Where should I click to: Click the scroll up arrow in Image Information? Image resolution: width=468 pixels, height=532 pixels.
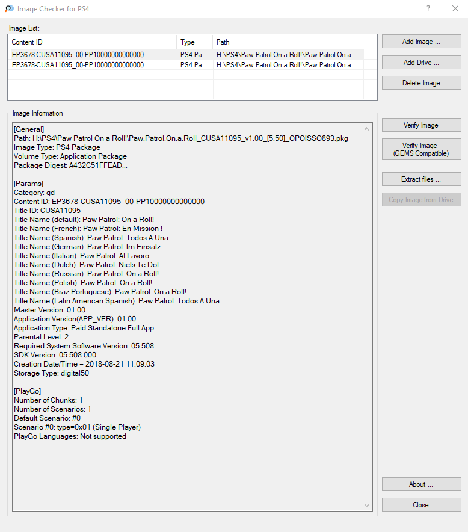pyautogui.click(x=366, y=129)
